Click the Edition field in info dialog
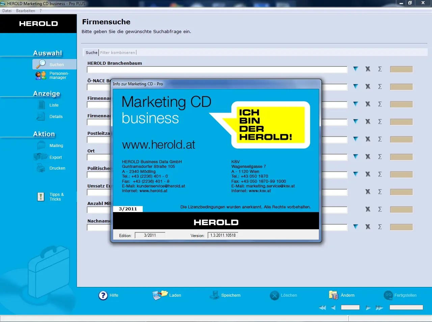432x322 pixels. click(x=150, y=235)
